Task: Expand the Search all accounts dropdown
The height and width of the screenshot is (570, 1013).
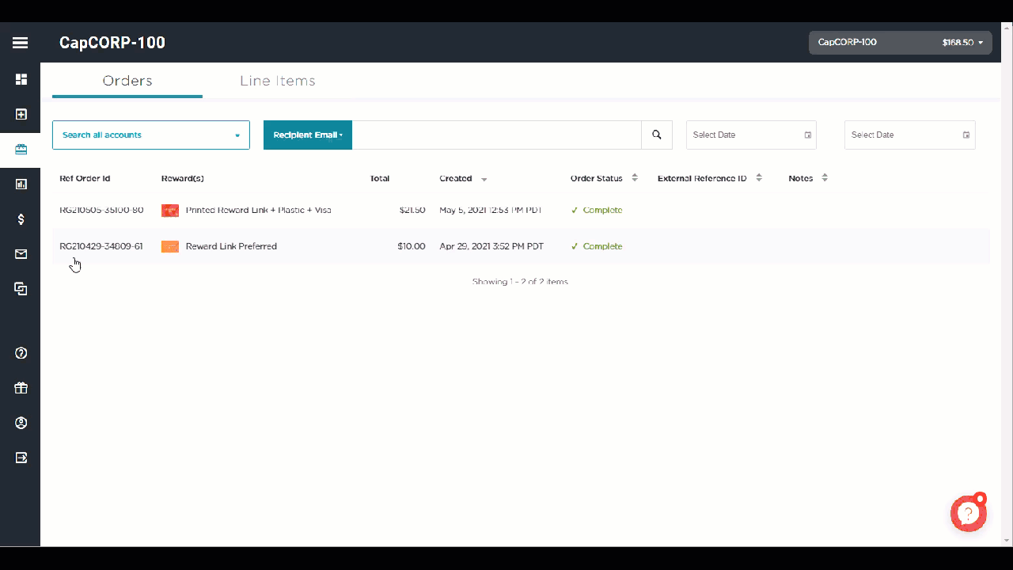Action: click(x=150, y=135)
